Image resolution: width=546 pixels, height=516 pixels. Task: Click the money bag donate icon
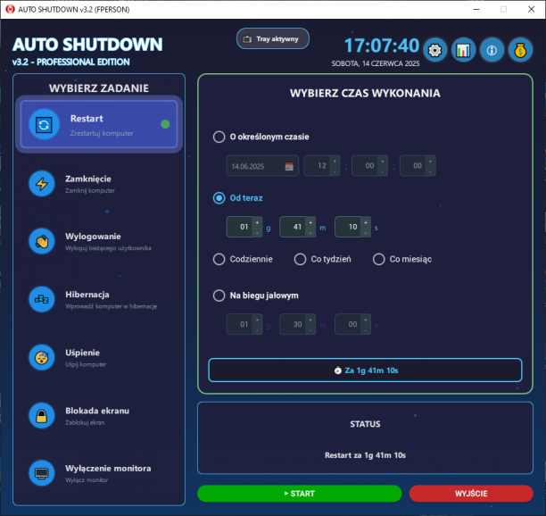520,51
